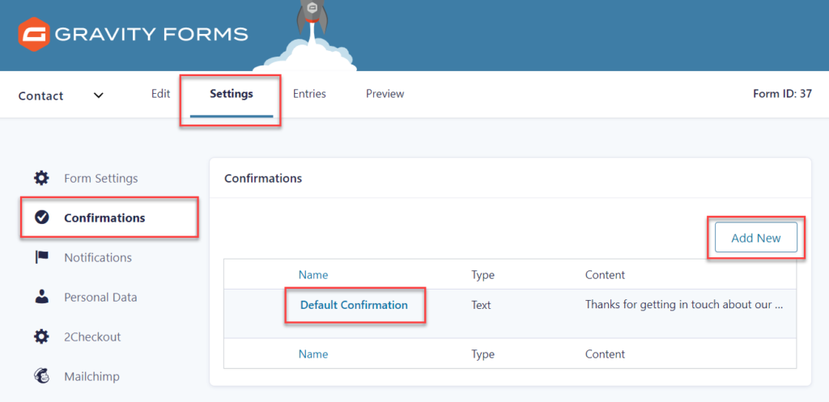Click the Form ID: 37 label
The image size is (829, 402).
click(x=783, y=94)
